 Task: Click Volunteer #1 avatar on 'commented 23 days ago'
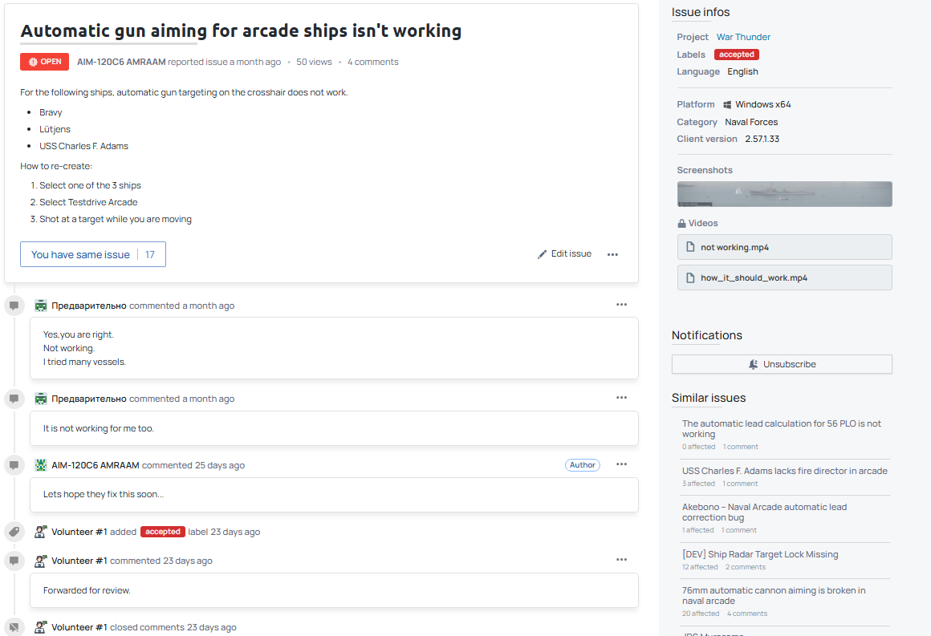click(41, 561)
